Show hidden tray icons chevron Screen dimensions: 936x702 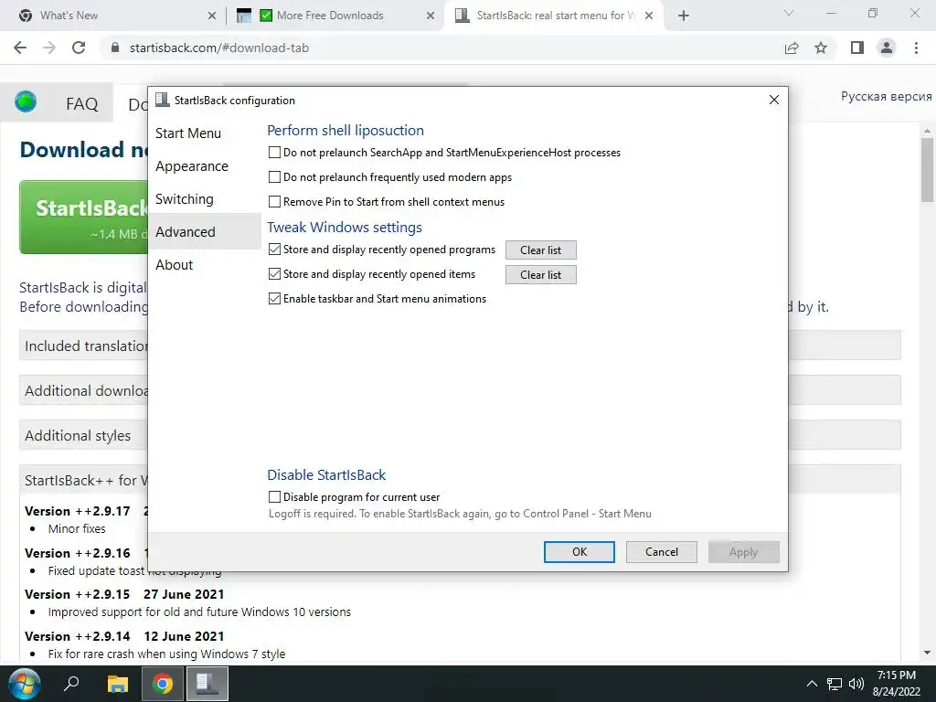coord(812,684)
